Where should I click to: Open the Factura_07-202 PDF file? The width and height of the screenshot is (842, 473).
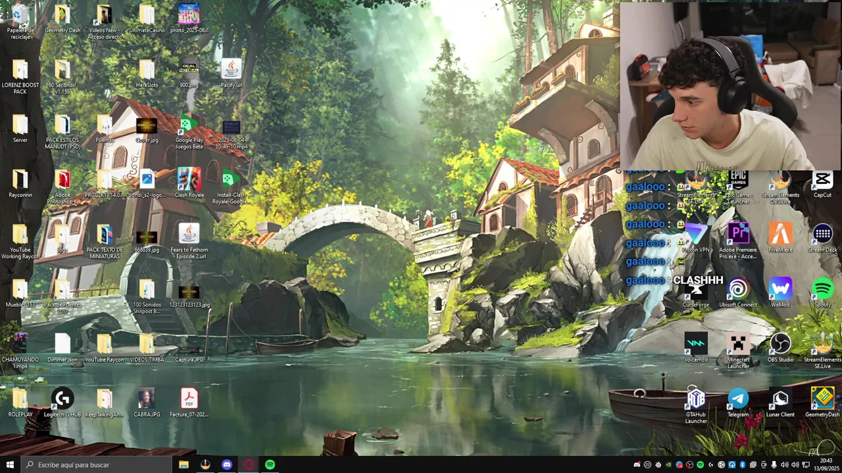coord(189,403)
